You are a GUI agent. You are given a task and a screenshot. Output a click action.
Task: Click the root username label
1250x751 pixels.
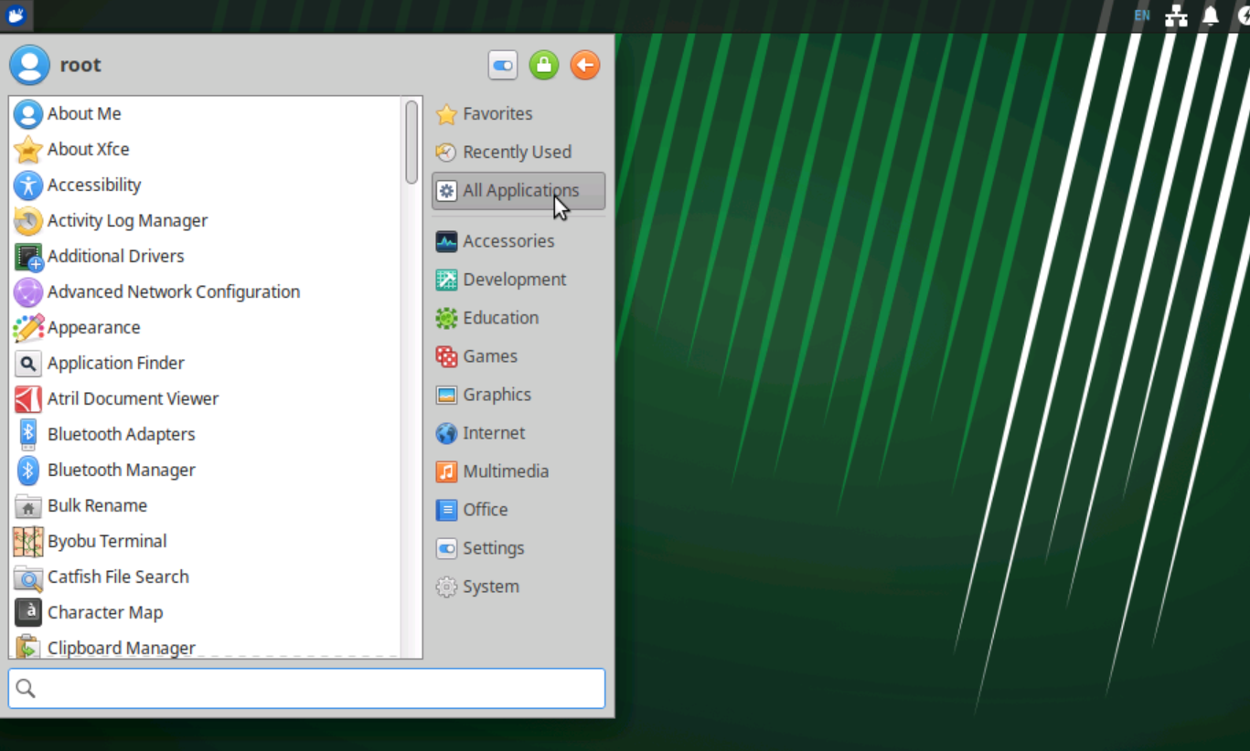(80, 65)
